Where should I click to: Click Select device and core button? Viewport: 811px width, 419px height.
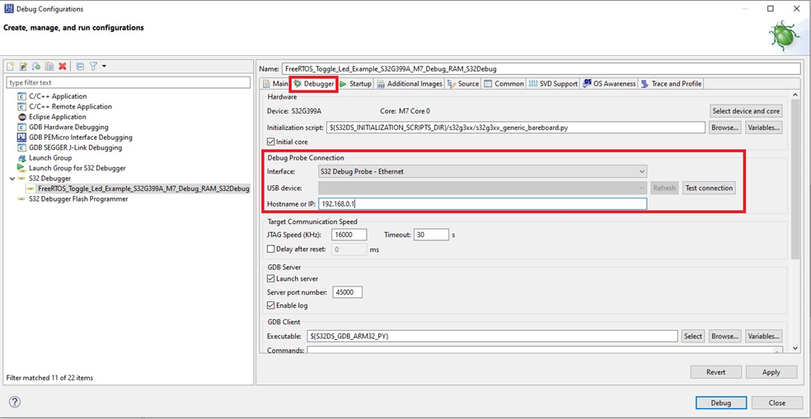coord(745,111)
